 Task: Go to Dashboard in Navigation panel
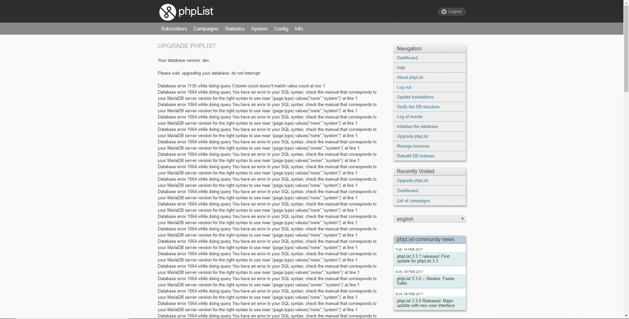tap(407, 58)
